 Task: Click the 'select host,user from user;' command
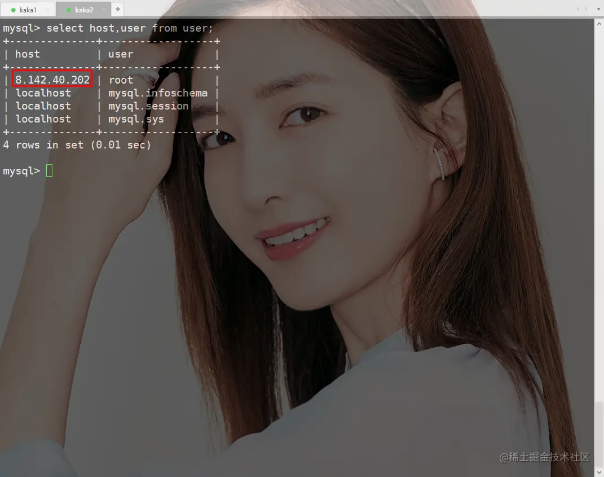point(130,28)
